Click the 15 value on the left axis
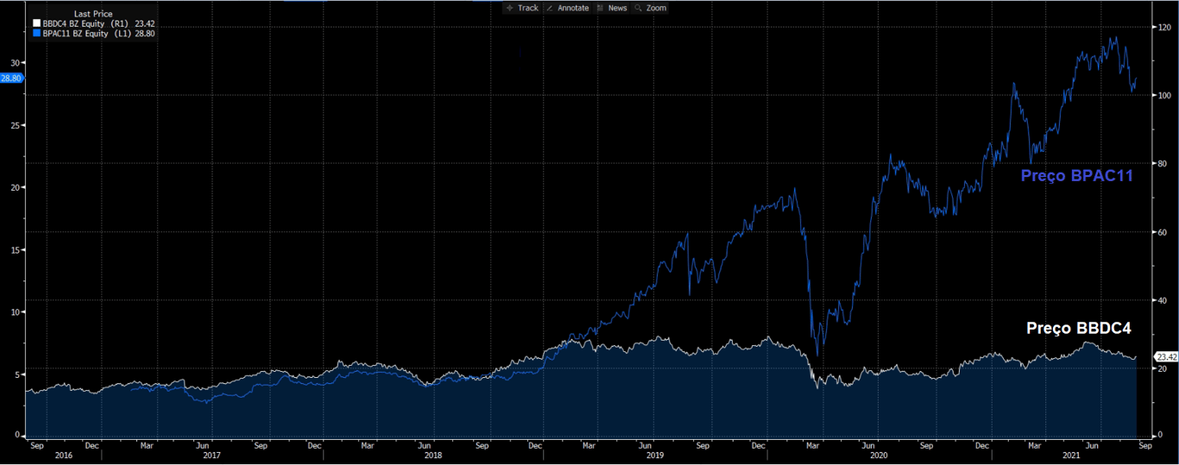This screenshot has width=1179, height=465. coord(15,250)
